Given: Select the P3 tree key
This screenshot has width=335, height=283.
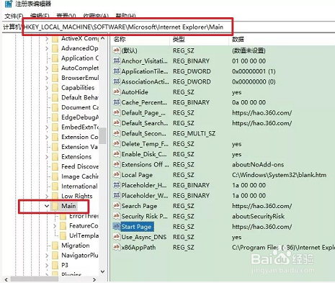Looking at the screenshot, I should coord(65,265).
